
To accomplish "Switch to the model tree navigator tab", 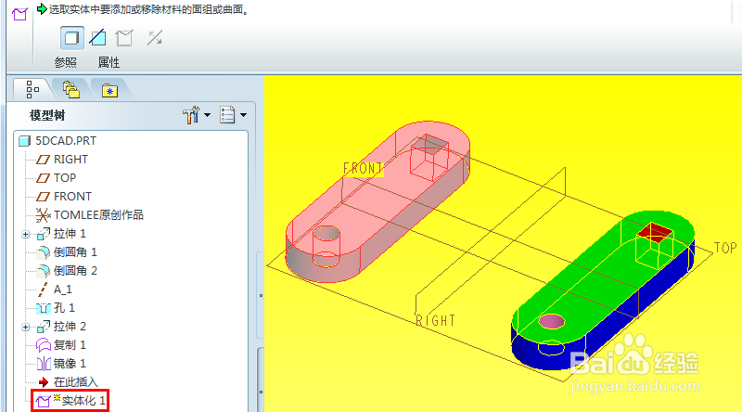I will click(x=32, y=89).
